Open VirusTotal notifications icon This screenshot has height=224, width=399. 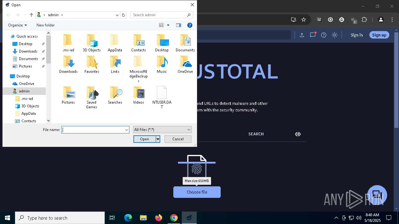313,35
